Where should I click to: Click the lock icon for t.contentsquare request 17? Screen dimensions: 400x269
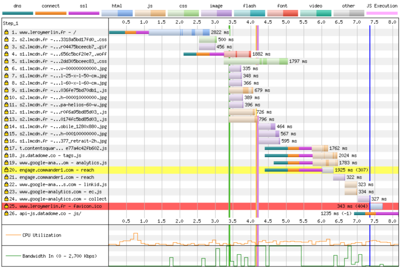[x=6, y=148]
